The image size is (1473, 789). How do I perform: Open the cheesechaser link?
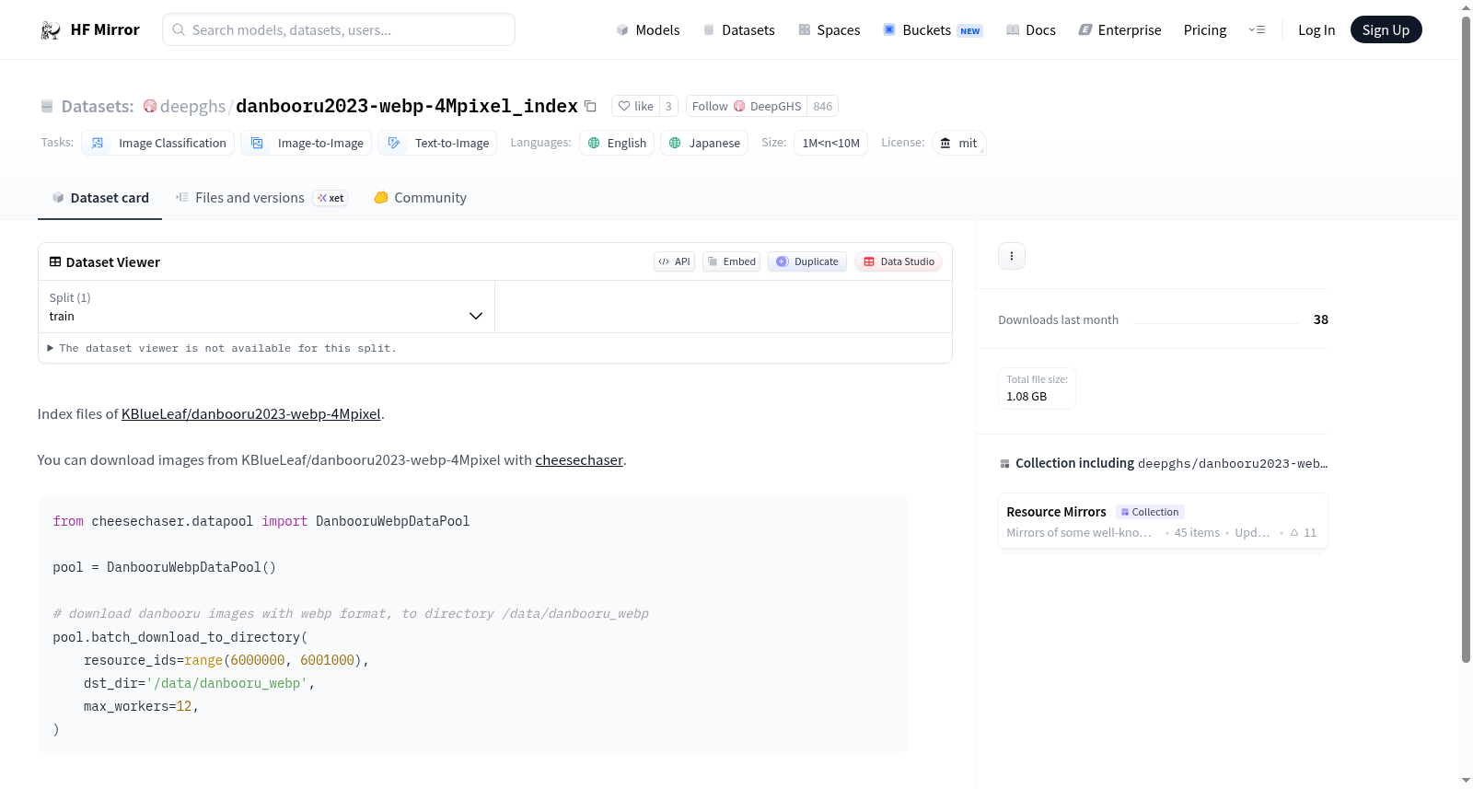pos(579,460)
